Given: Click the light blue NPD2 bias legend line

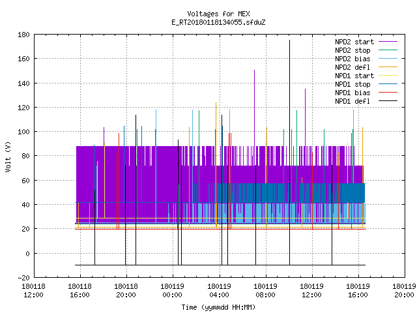Looking at the screenshot, I should (388, 58).
